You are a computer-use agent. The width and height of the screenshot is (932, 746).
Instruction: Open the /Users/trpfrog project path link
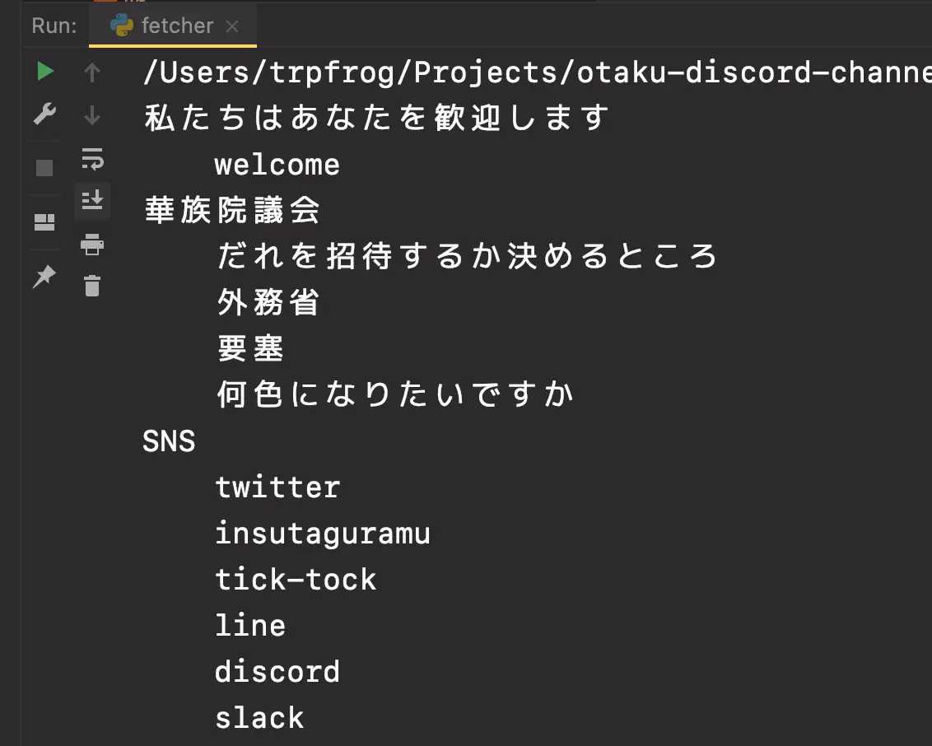(x=412, y=72)
